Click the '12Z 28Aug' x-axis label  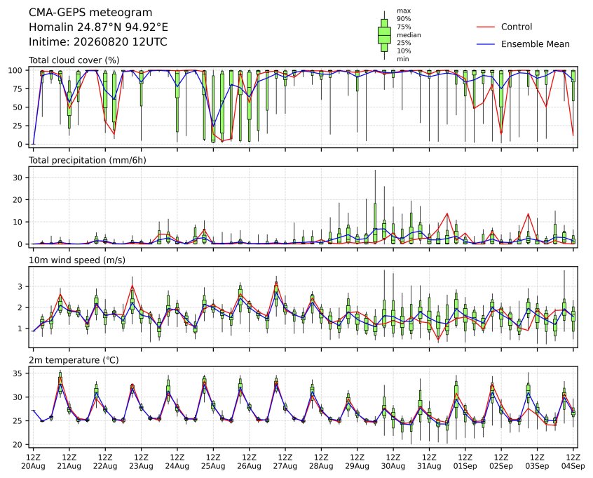tap(321, 462)
